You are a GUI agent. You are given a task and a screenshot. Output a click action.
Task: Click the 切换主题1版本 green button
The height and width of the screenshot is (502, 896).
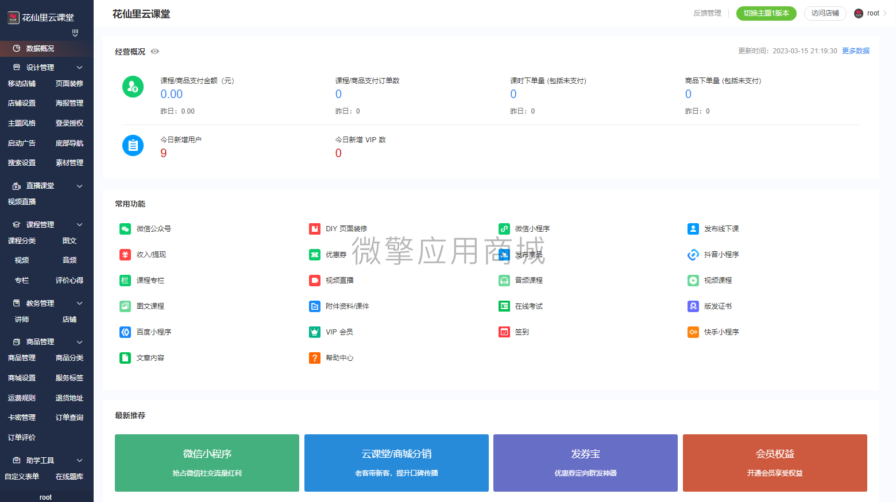coord(766,13)
